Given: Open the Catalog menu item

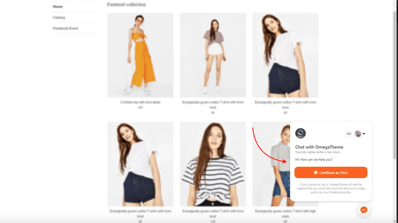Looking at the screenshot, I should (59, 17).
